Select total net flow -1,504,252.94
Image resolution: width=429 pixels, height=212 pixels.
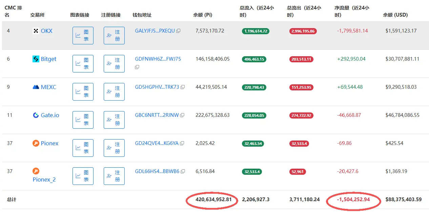353,199
